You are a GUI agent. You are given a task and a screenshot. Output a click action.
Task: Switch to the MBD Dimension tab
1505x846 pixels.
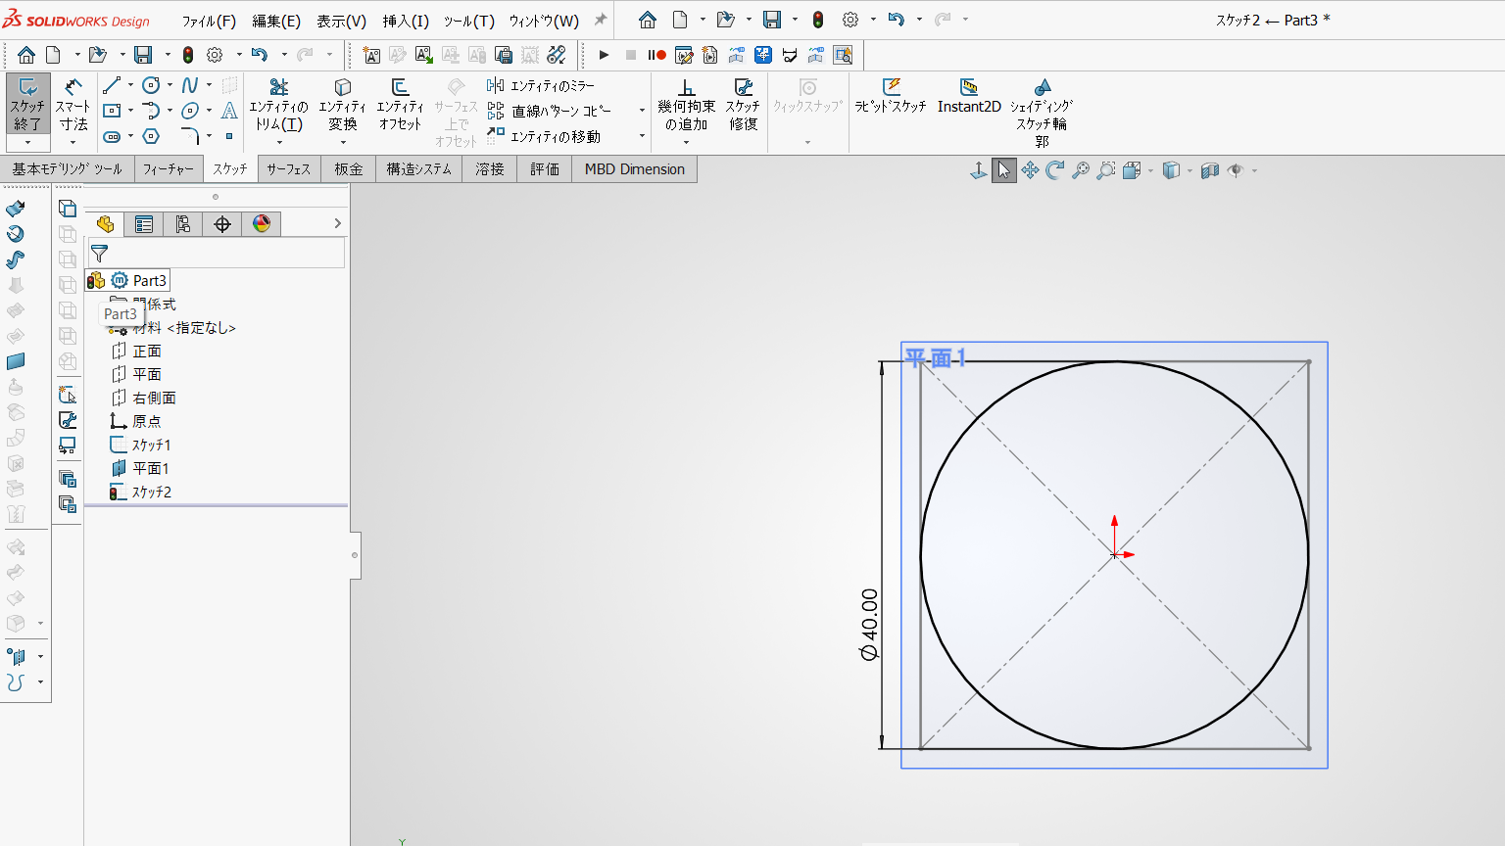tap(635, 169)
